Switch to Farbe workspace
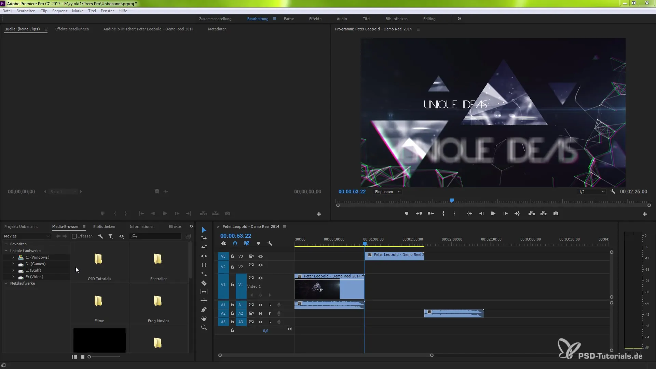Screen dimensions: 656x369 [x=289, y=19]
